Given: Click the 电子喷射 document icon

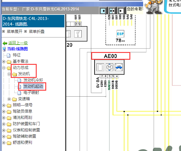Looking at the screenshot, I should click(x=19, y=93).
